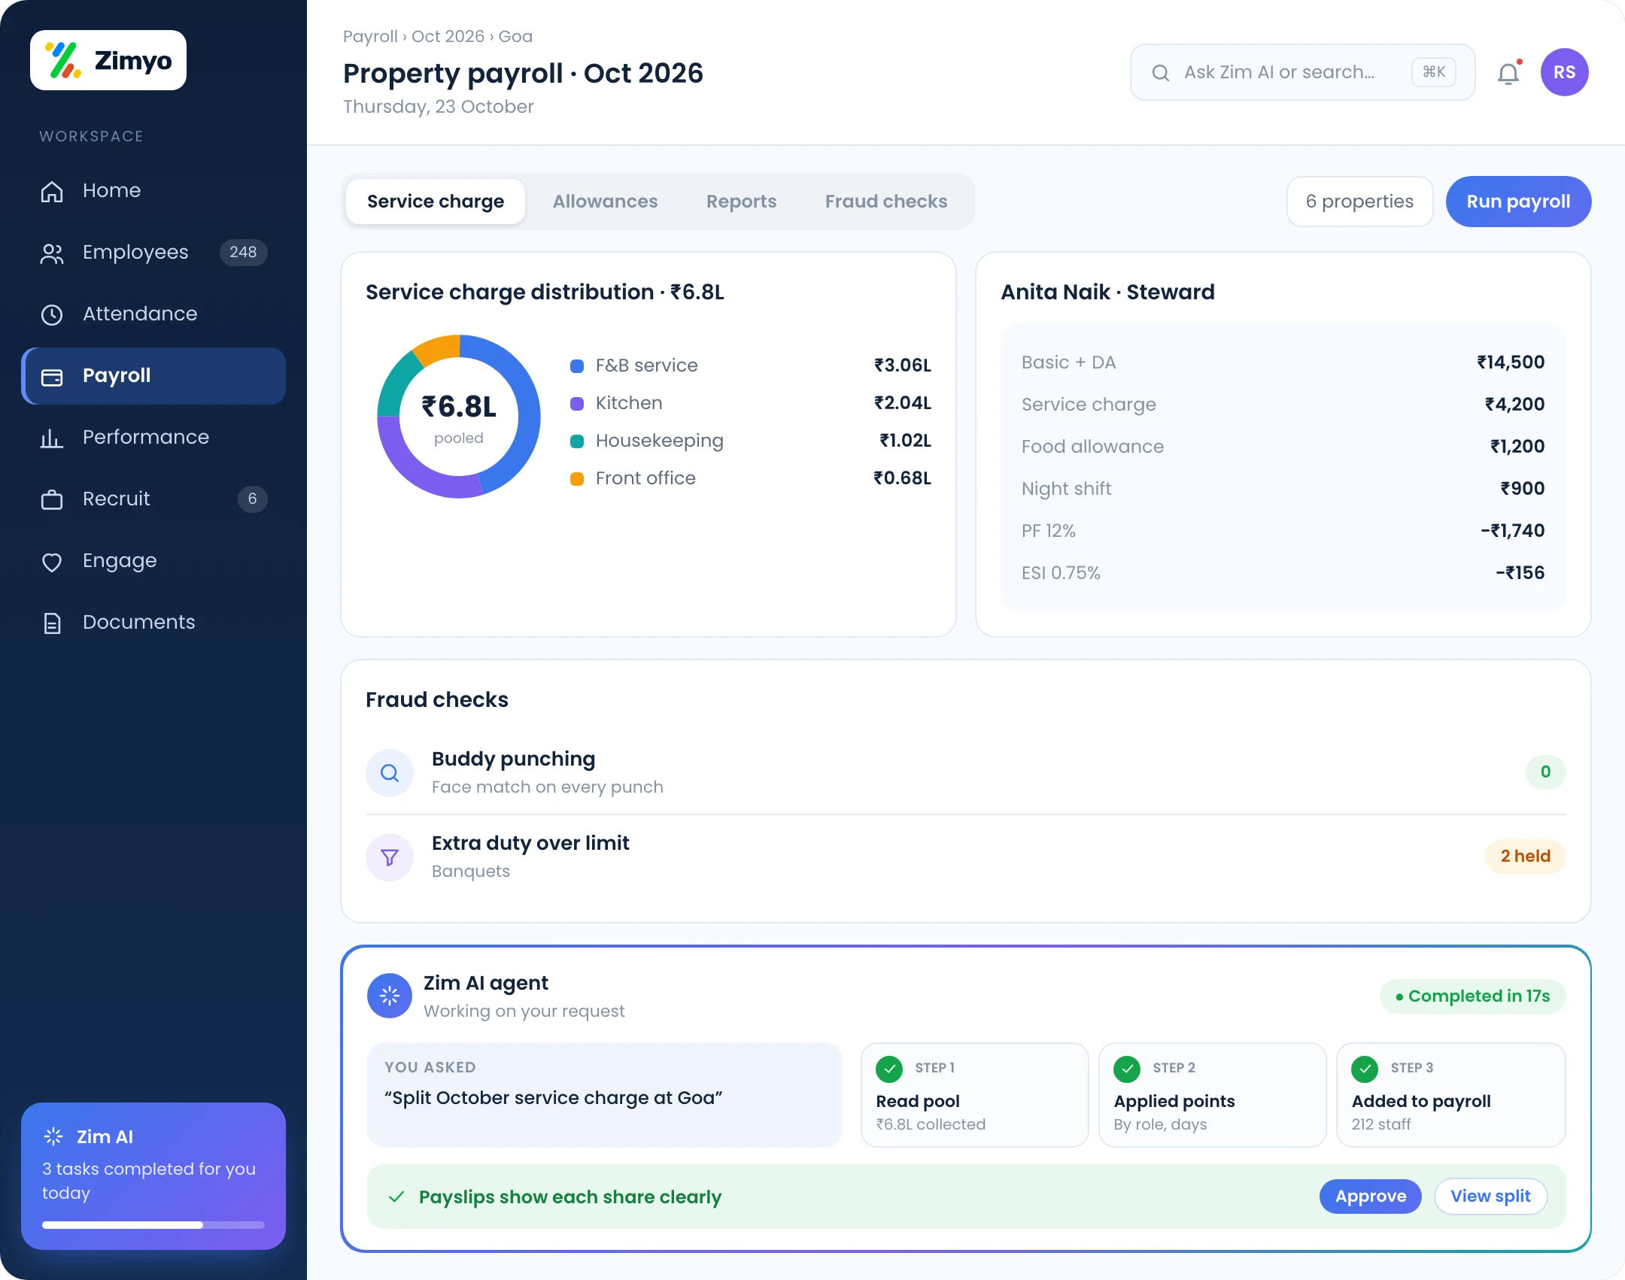Image resolution: width=1625 pixels, height=1280 pixels.
Task: Select Step 3 Added to payroll checkmark
Action: 1365,1068
